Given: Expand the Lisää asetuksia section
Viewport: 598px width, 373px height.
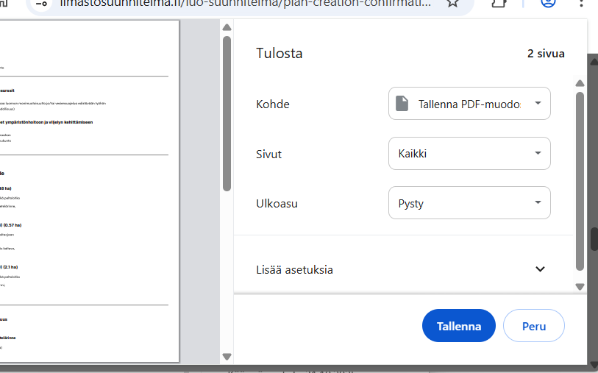Looking at the screenshot, I should 540,269.
